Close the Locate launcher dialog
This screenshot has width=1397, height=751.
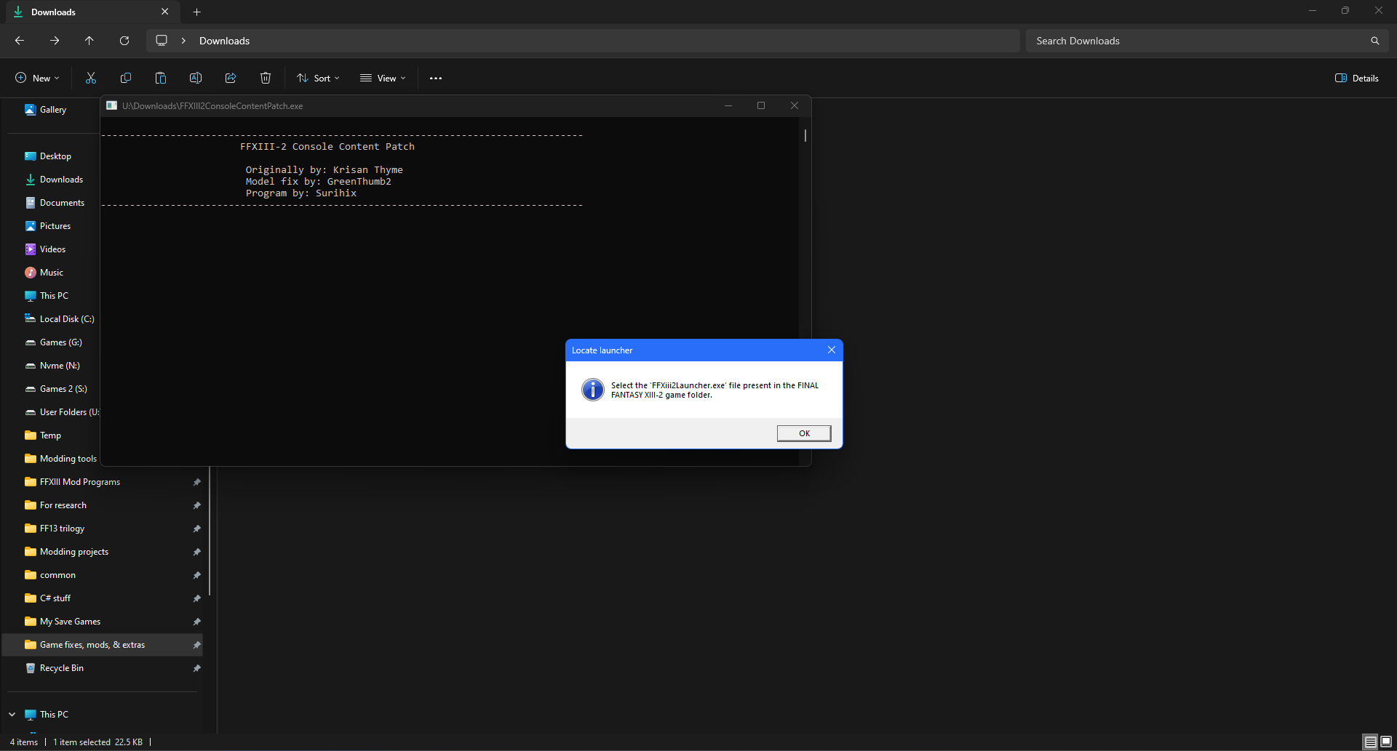pyautogui.click(x=832, y=350)
